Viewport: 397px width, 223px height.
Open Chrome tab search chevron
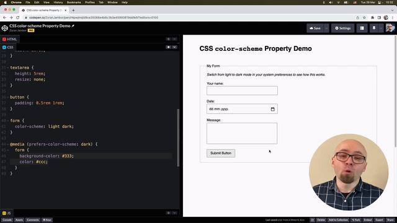(x=392, y=11)
